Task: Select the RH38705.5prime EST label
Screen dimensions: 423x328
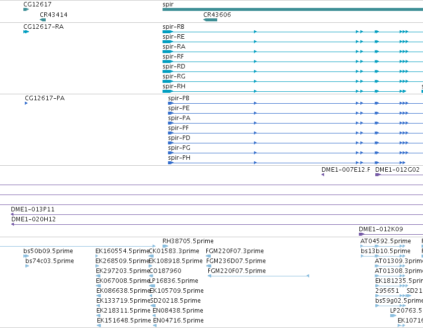Action: coord(188,241)
